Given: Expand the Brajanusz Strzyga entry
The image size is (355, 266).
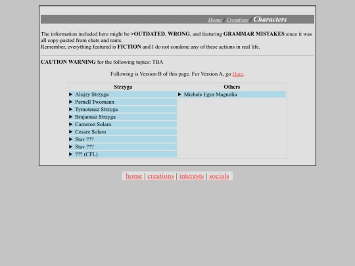Looking at the screenshot, I should (123, 117).
